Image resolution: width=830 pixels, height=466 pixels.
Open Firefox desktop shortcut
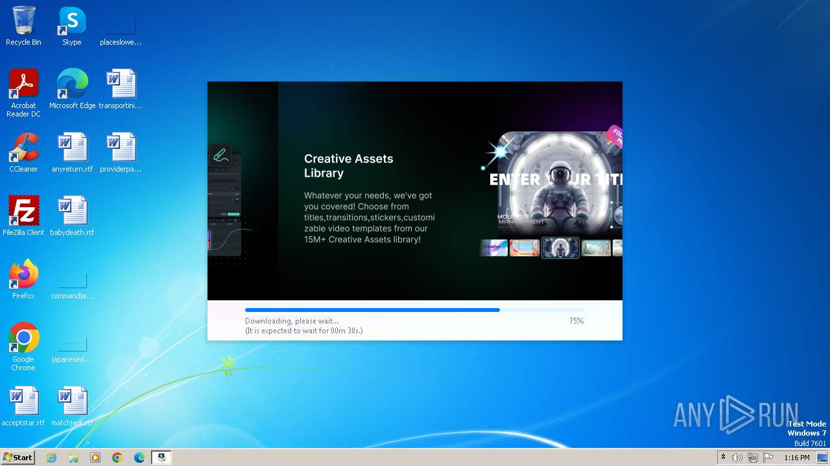23,280
